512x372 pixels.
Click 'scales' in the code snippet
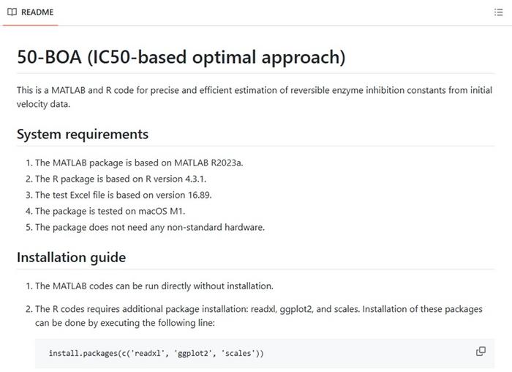click(238, 354)
